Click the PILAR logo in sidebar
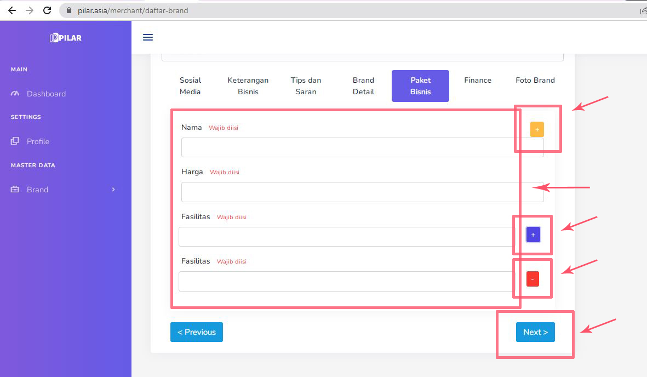The width and height of the screenshot is (647, 377). point(66,38)
